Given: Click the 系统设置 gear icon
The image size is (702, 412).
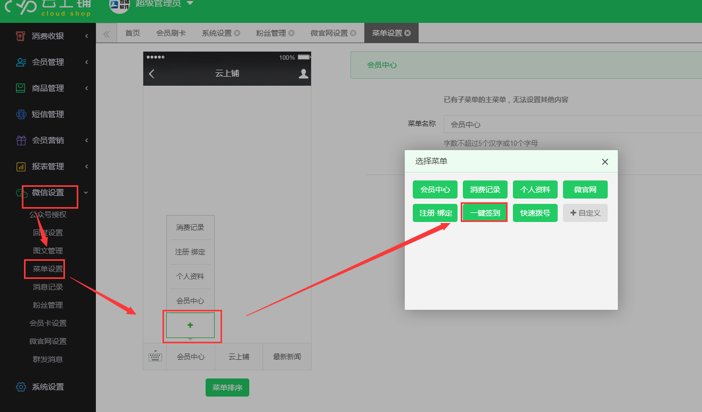Looking at the screenshot, I should click(x=21, y=386).
